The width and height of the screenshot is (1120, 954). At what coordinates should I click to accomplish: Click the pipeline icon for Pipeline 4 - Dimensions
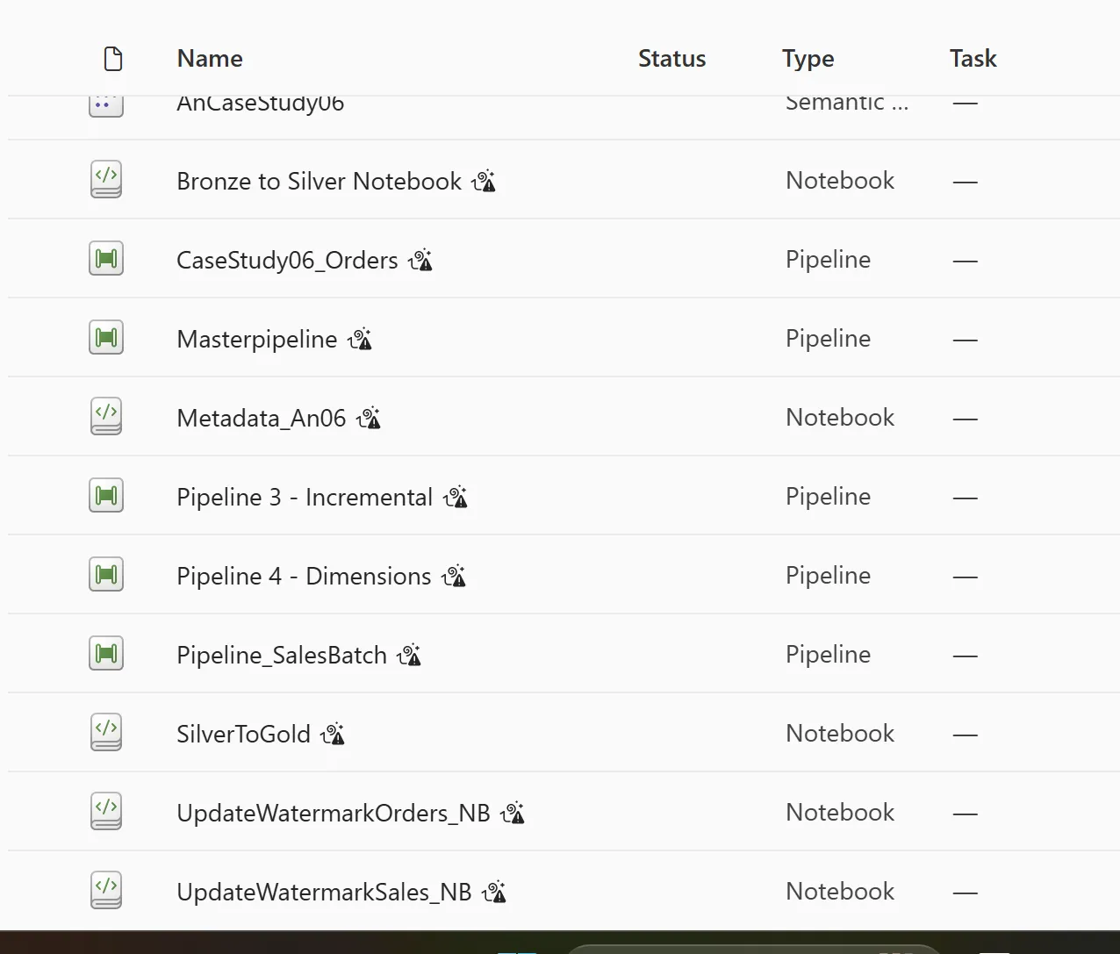click(x=106, y=575)
